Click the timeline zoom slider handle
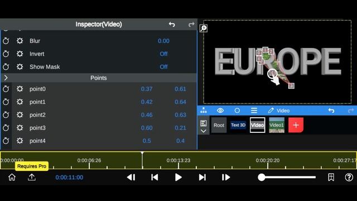 [262, 178]
